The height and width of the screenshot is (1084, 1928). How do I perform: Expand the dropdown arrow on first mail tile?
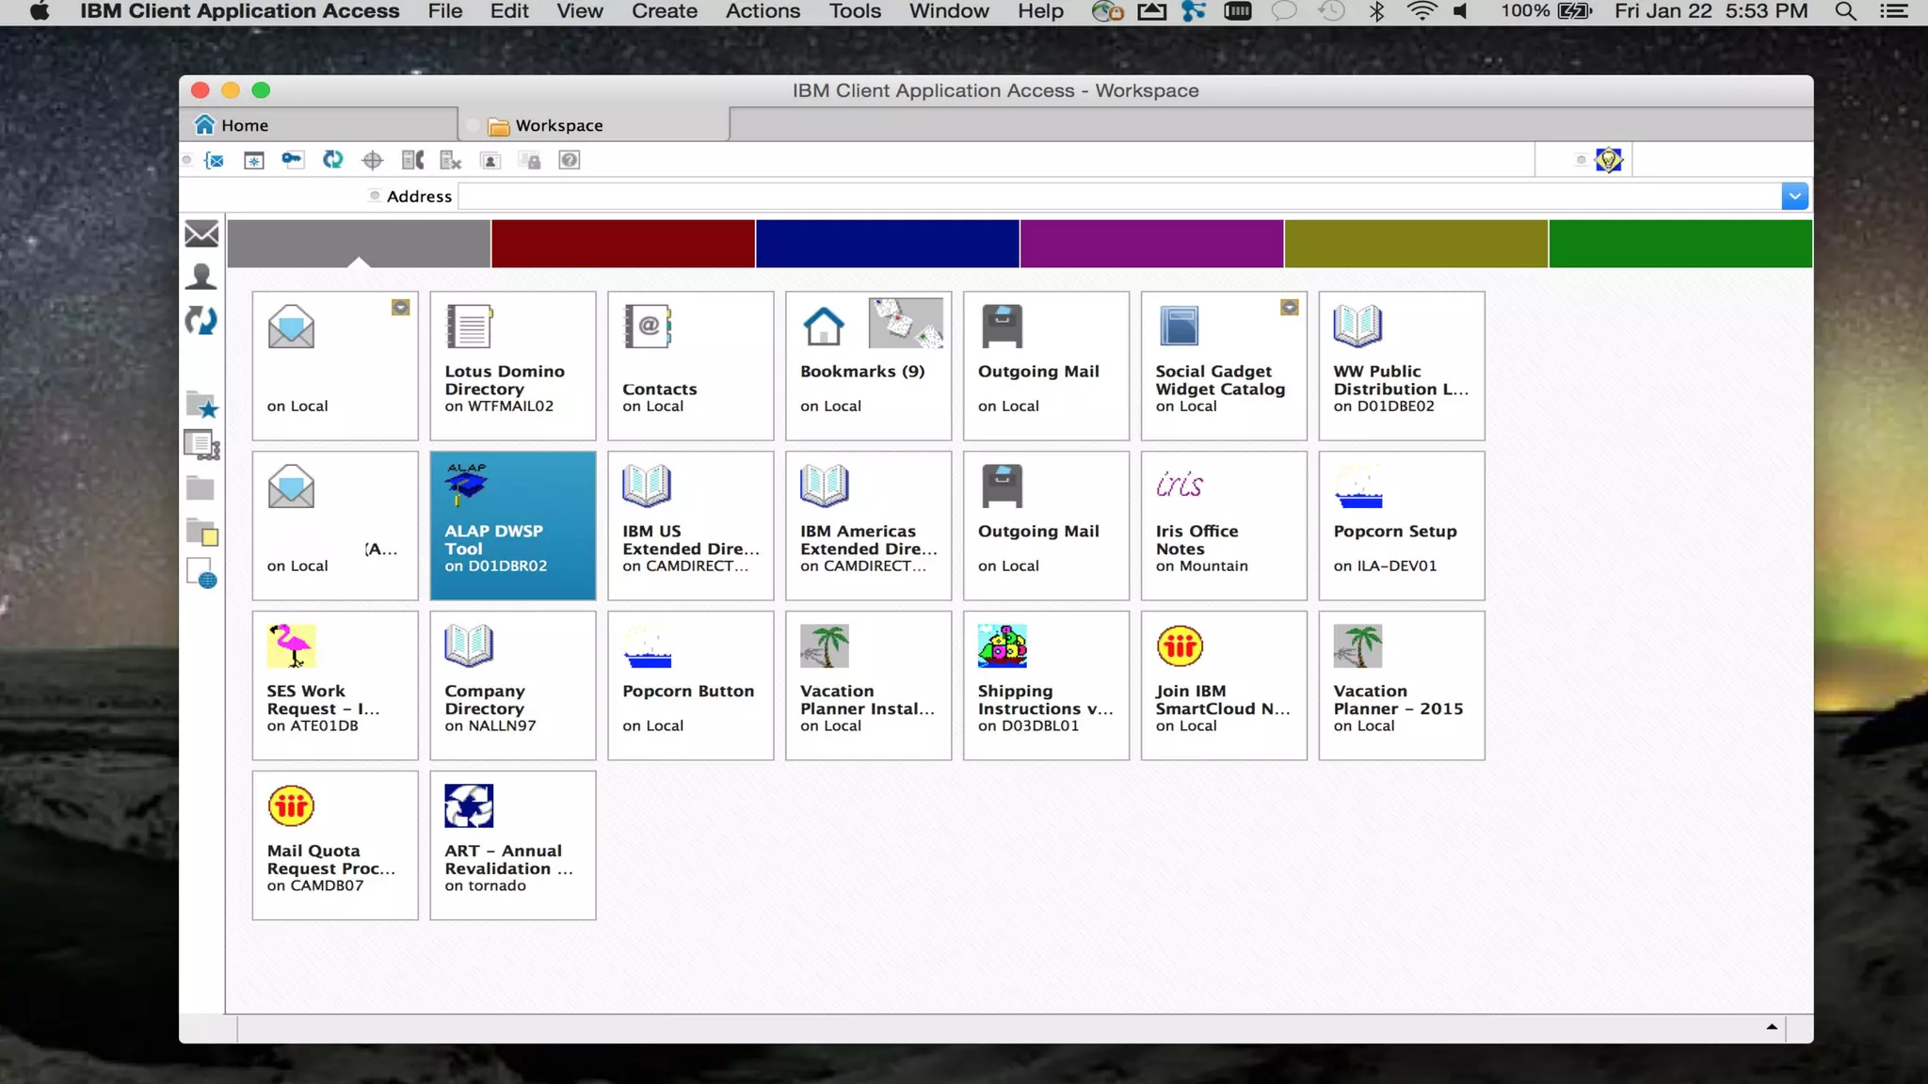coord(401,308)
